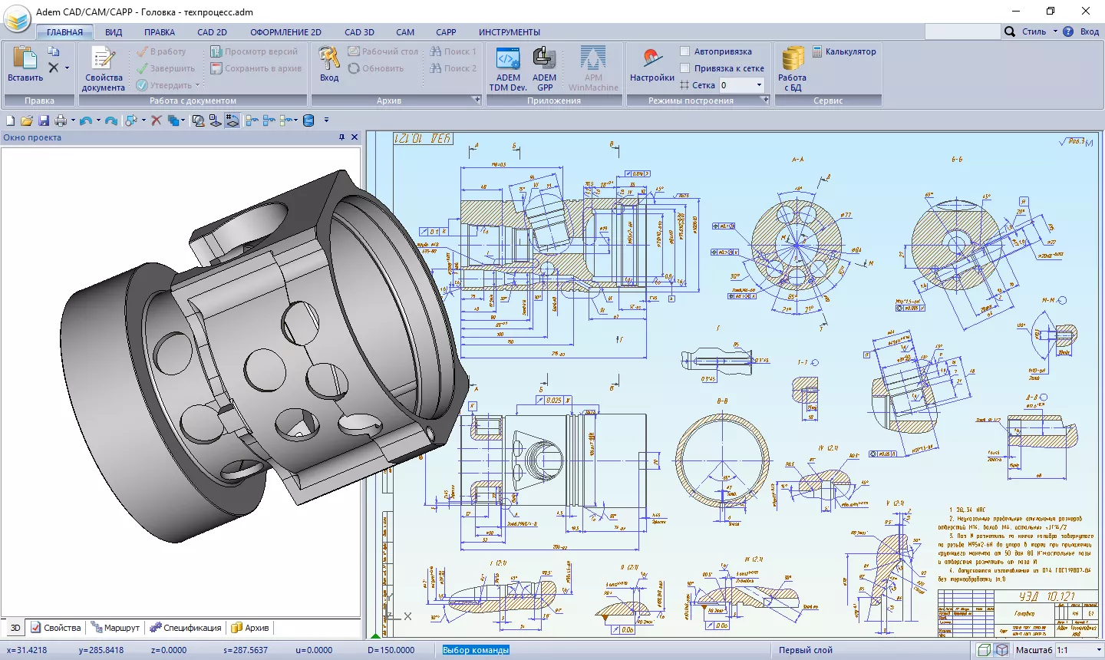This screenshot has height=660, width=1105.
Task: Undo the last action
Action: (85, 120)
